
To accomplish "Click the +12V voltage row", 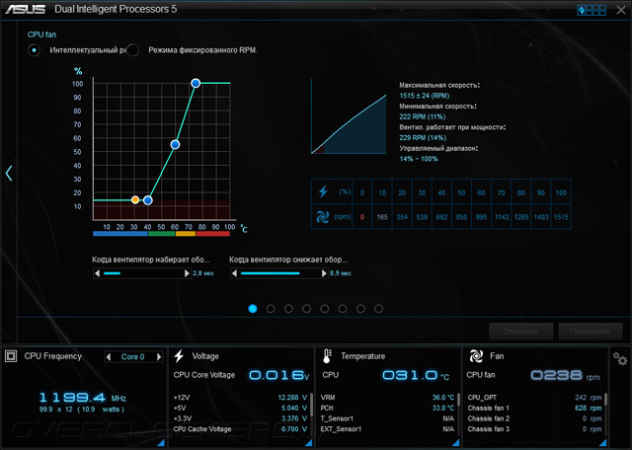I will [x=240, y=398].
